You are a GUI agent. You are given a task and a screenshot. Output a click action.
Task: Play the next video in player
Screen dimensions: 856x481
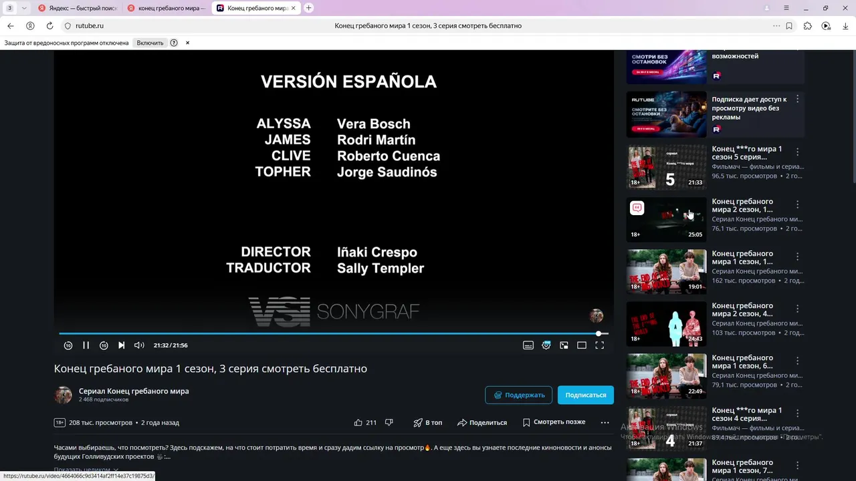[121, 345]
